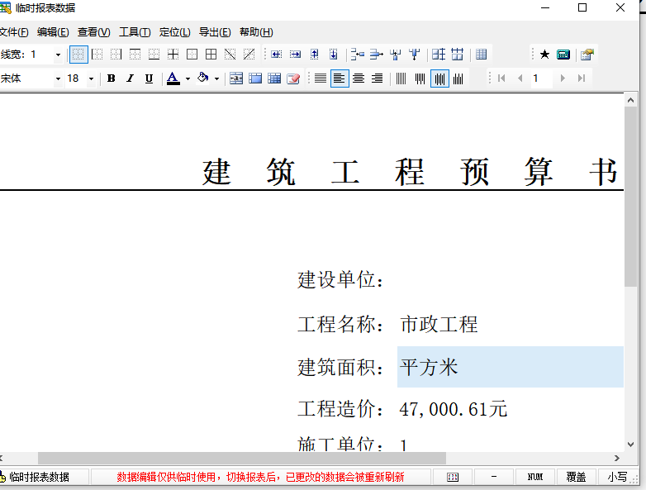Image resolution: width=646 pixels, height=490 pixels.
Task: Toggle bold formatting
Action: coord(111,78)
